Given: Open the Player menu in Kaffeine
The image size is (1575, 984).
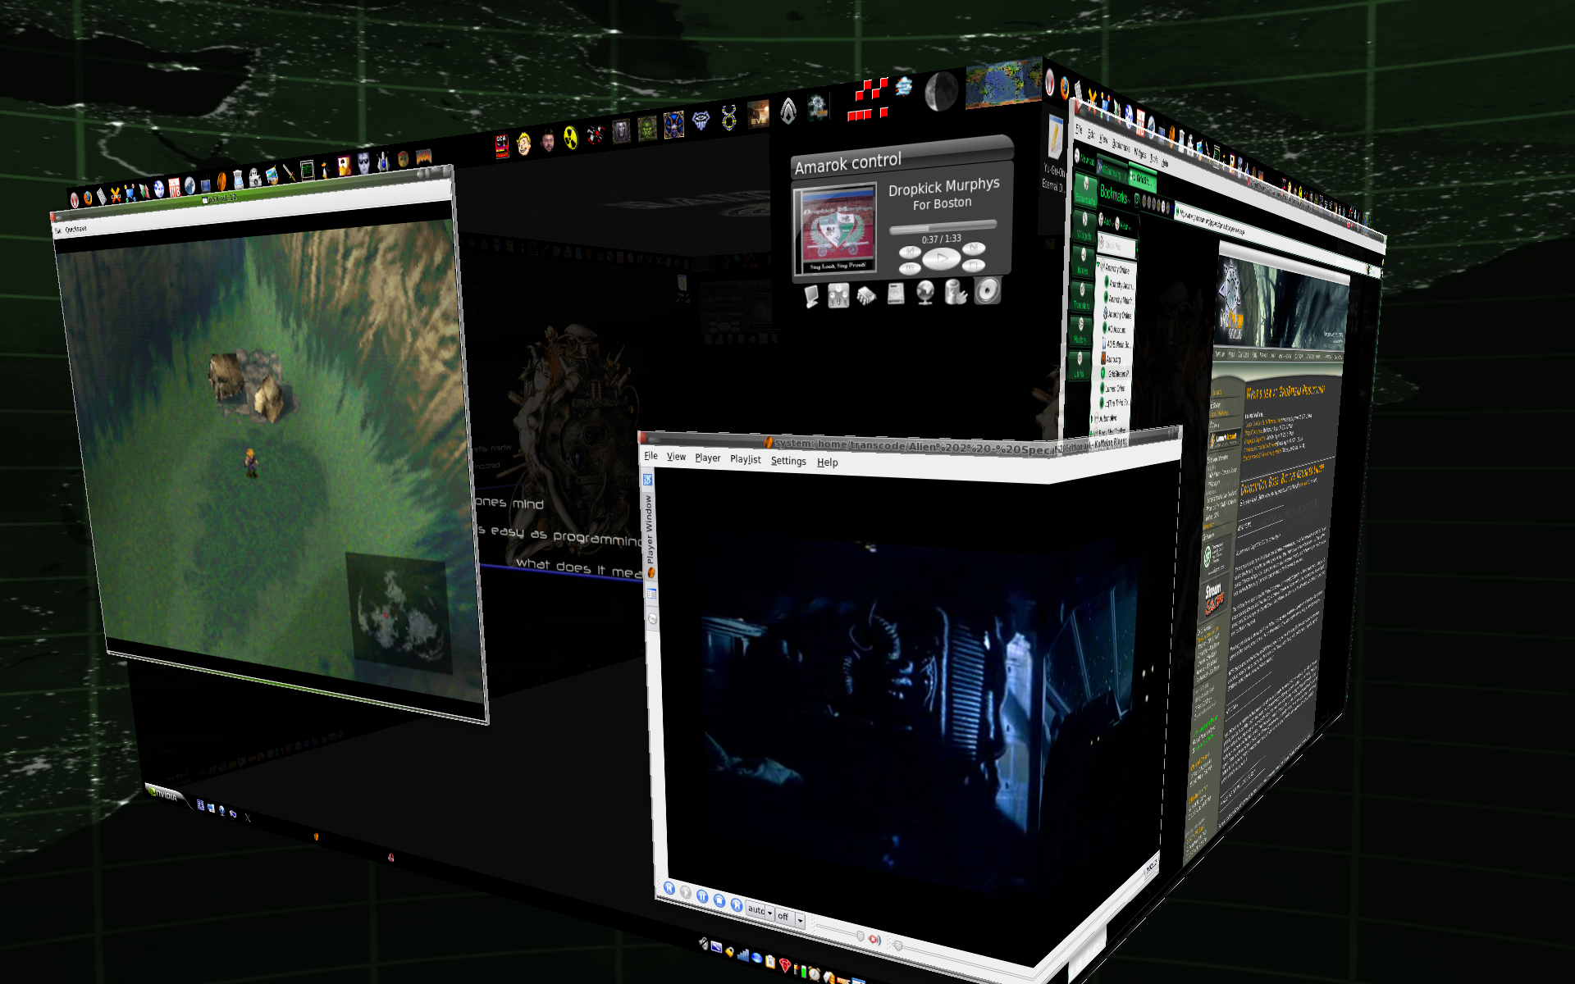Looking at the screenshot, I should [x=707, y=458].
